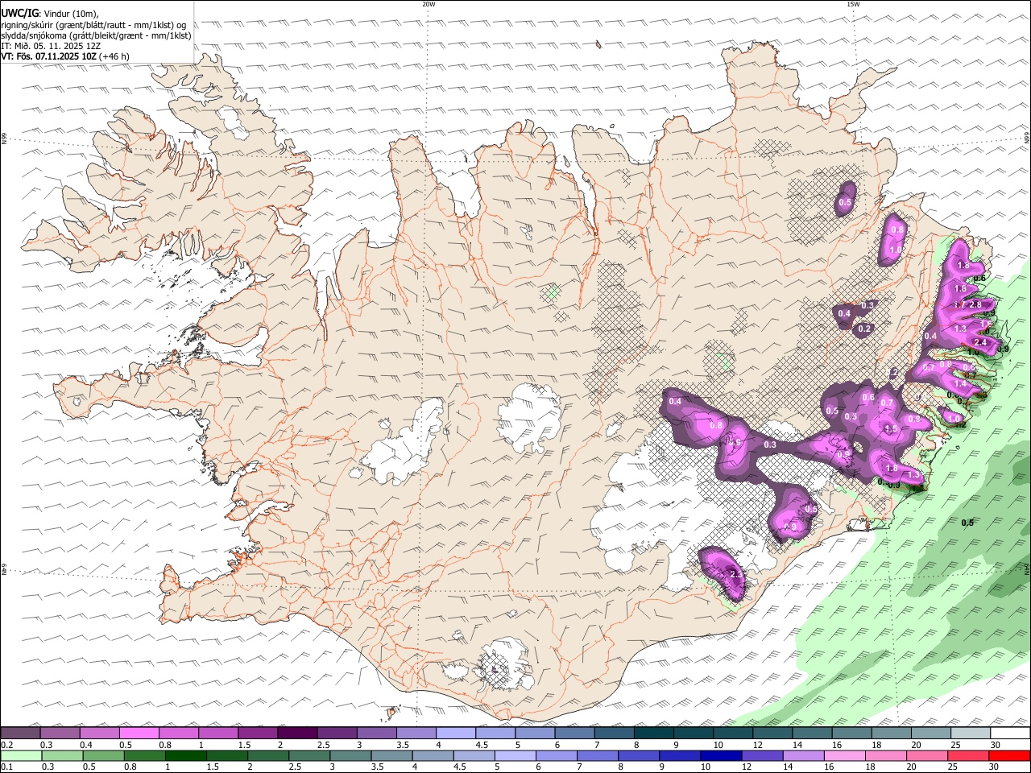Click the 'slydda/snjókoma' legend description line
This screenshot has width=1031, height=773.
click(x=96, y=35)
